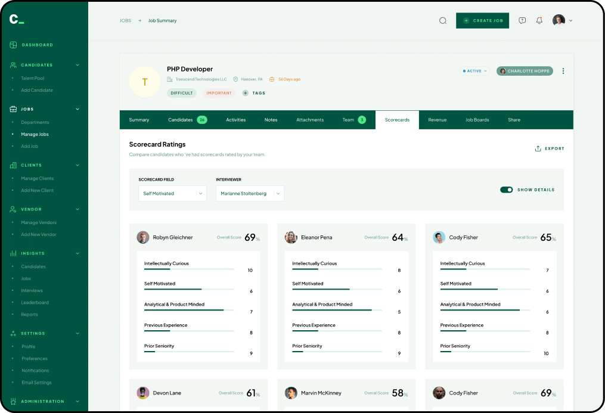Collapse the Insights sidebar section
Viewport: 605px width, 413px height.
[77, 253]
